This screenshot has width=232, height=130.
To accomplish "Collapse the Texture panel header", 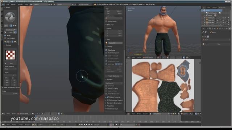I will click(8, 45).
